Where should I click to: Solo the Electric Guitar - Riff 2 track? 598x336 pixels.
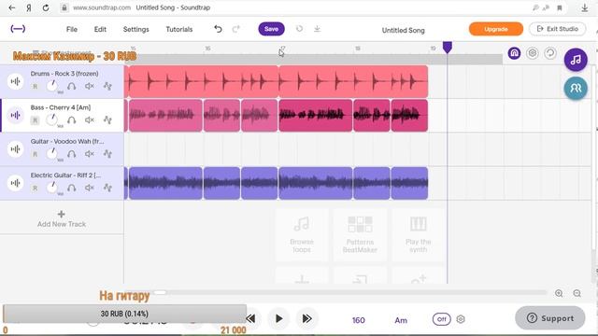click(x=71, y=189)
